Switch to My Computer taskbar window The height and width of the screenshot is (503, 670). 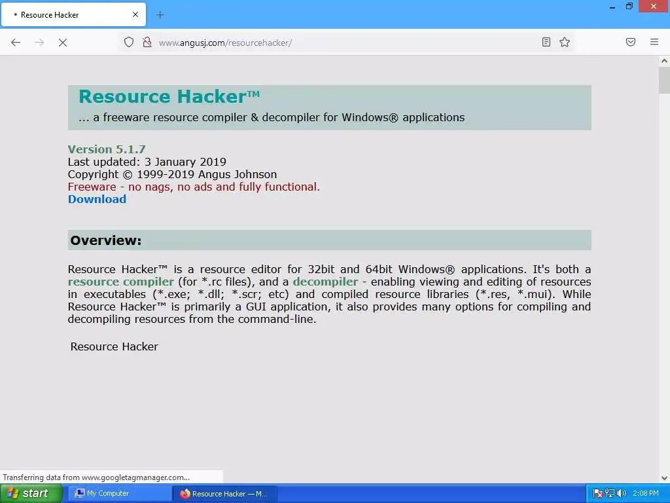[120, 494]
